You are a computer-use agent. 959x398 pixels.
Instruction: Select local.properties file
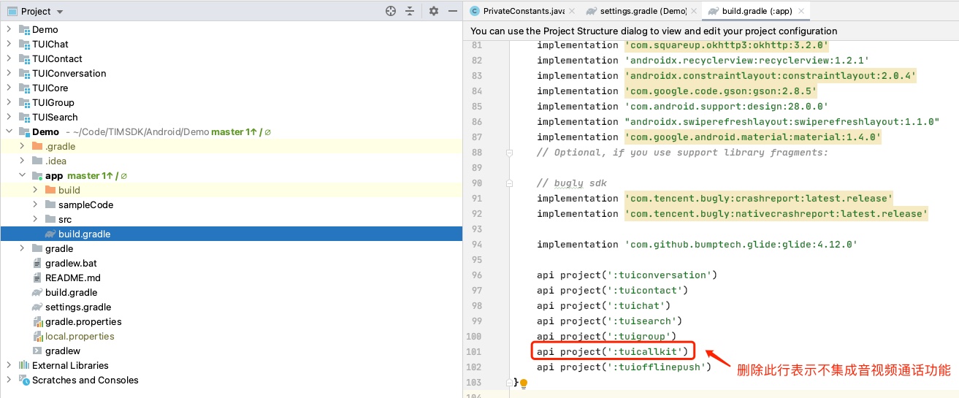[x=79, y=336]
